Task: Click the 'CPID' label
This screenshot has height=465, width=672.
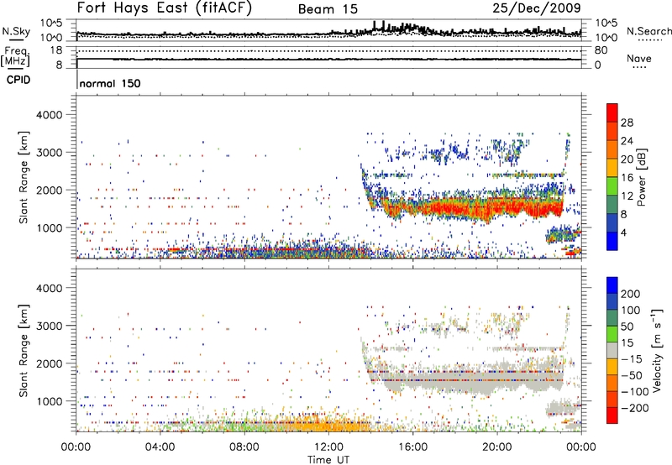Action: [18, 80]
